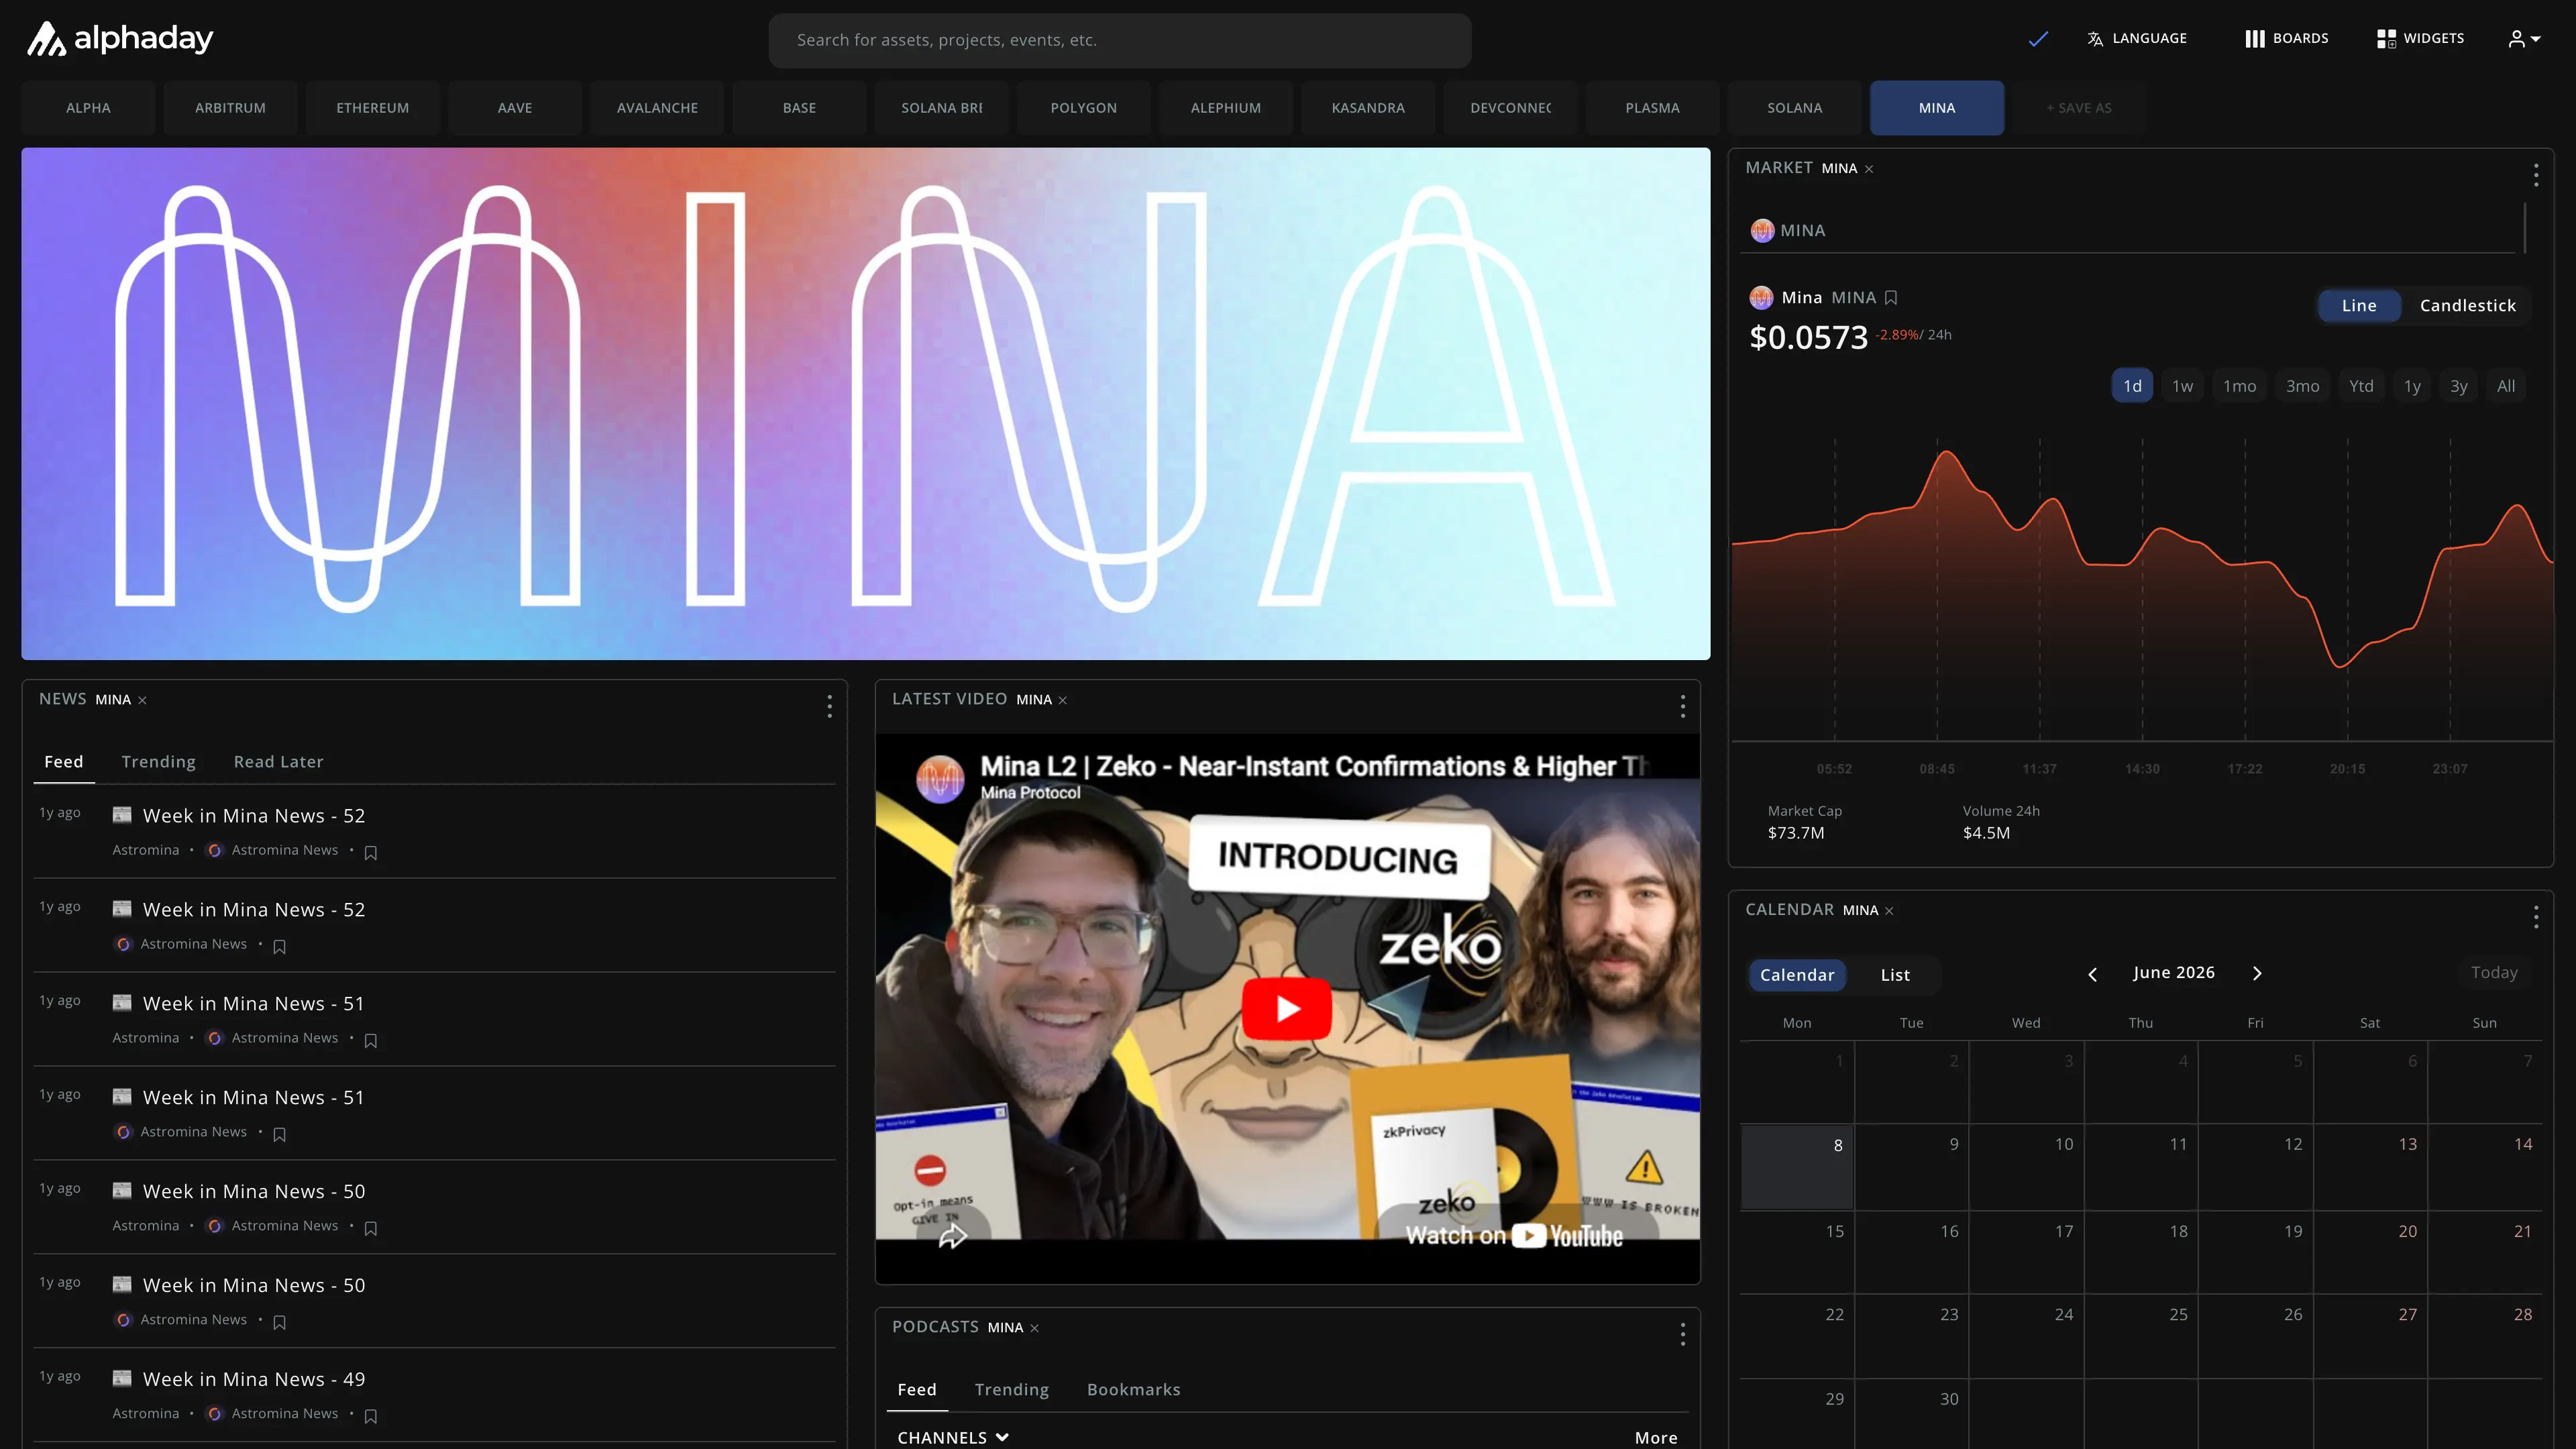The width and height of the screenshot is (2576, 1449).
Task: Open the user account menu
Action: pos(2524,39)
